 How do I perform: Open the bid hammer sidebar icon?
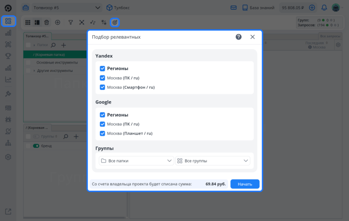8,94
